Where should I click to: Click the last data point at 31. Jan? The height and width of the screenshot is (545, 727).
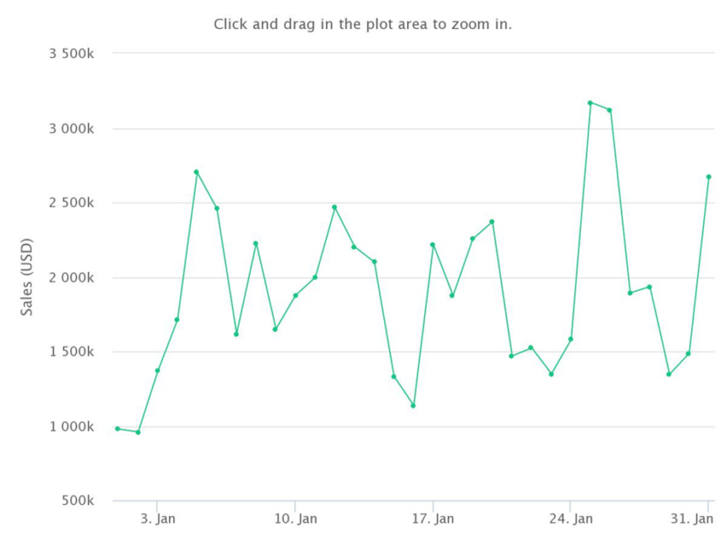tap(708, 177)
